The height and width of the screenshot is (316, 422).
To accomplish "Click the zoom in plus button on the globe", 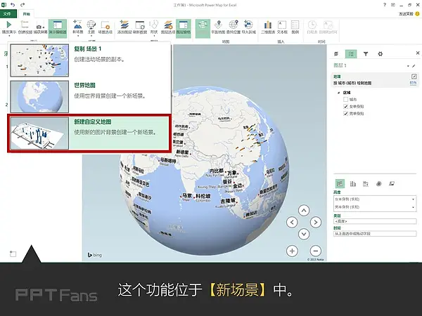I will point(293,251).
